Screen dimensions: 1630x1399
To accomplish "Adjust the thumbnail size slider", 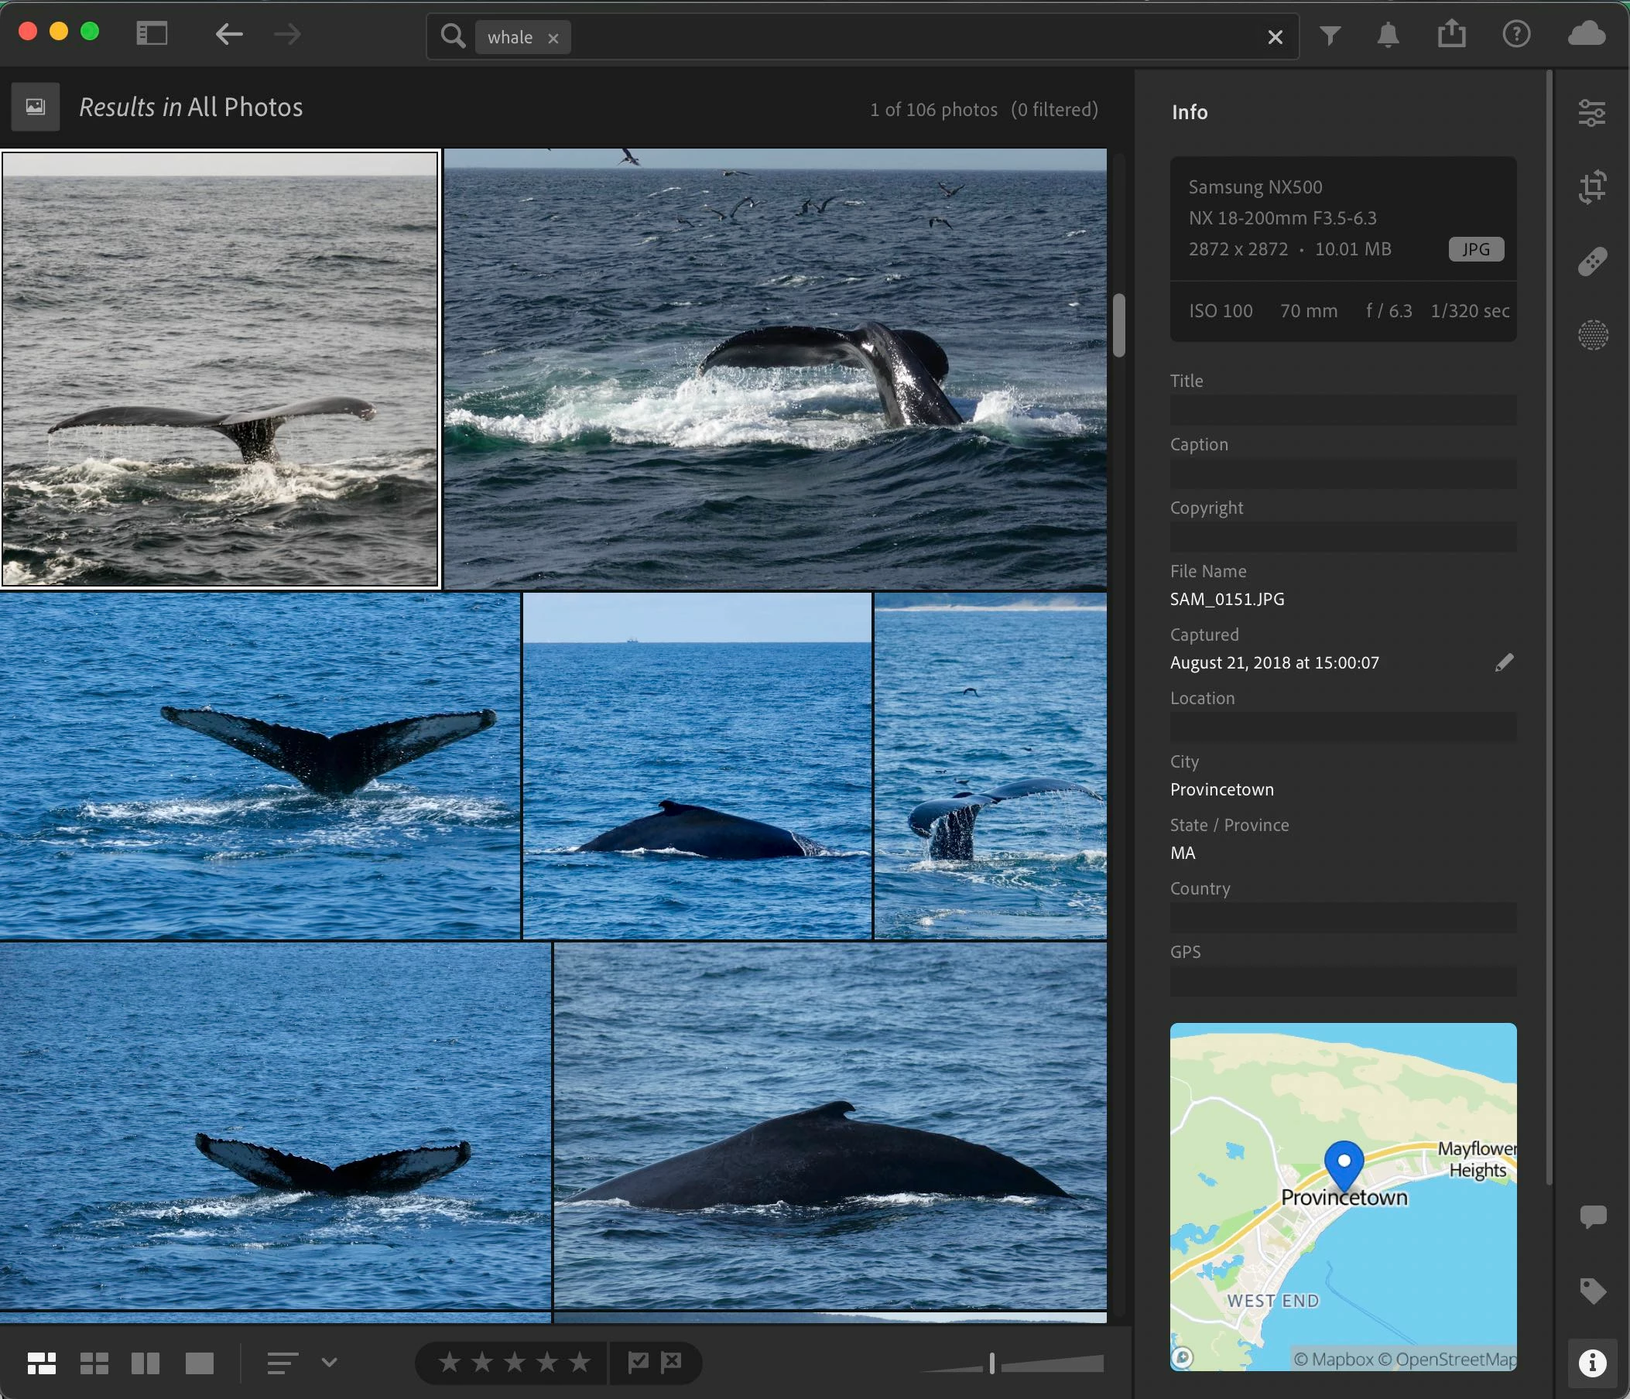I will 992,1363.
